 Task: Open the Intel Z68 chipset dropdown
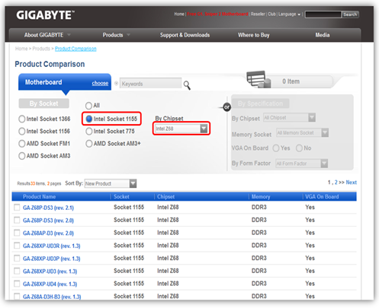(x=181, y=129)
